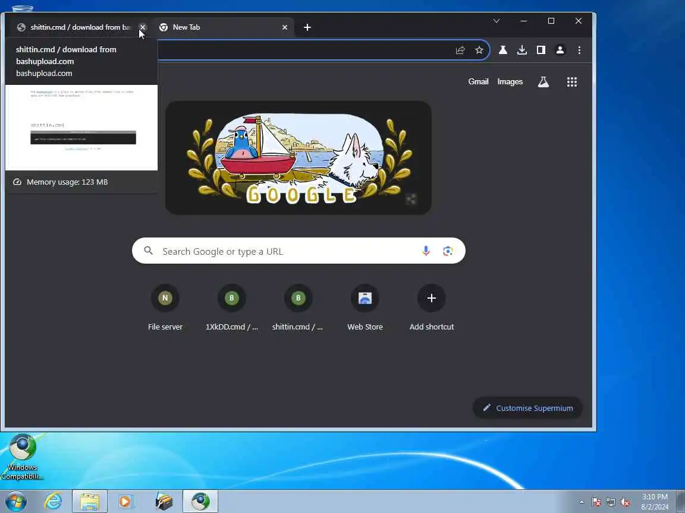
Task: Click the tab preview thumbnail of bashupload page
Action: tap(81, 128)
